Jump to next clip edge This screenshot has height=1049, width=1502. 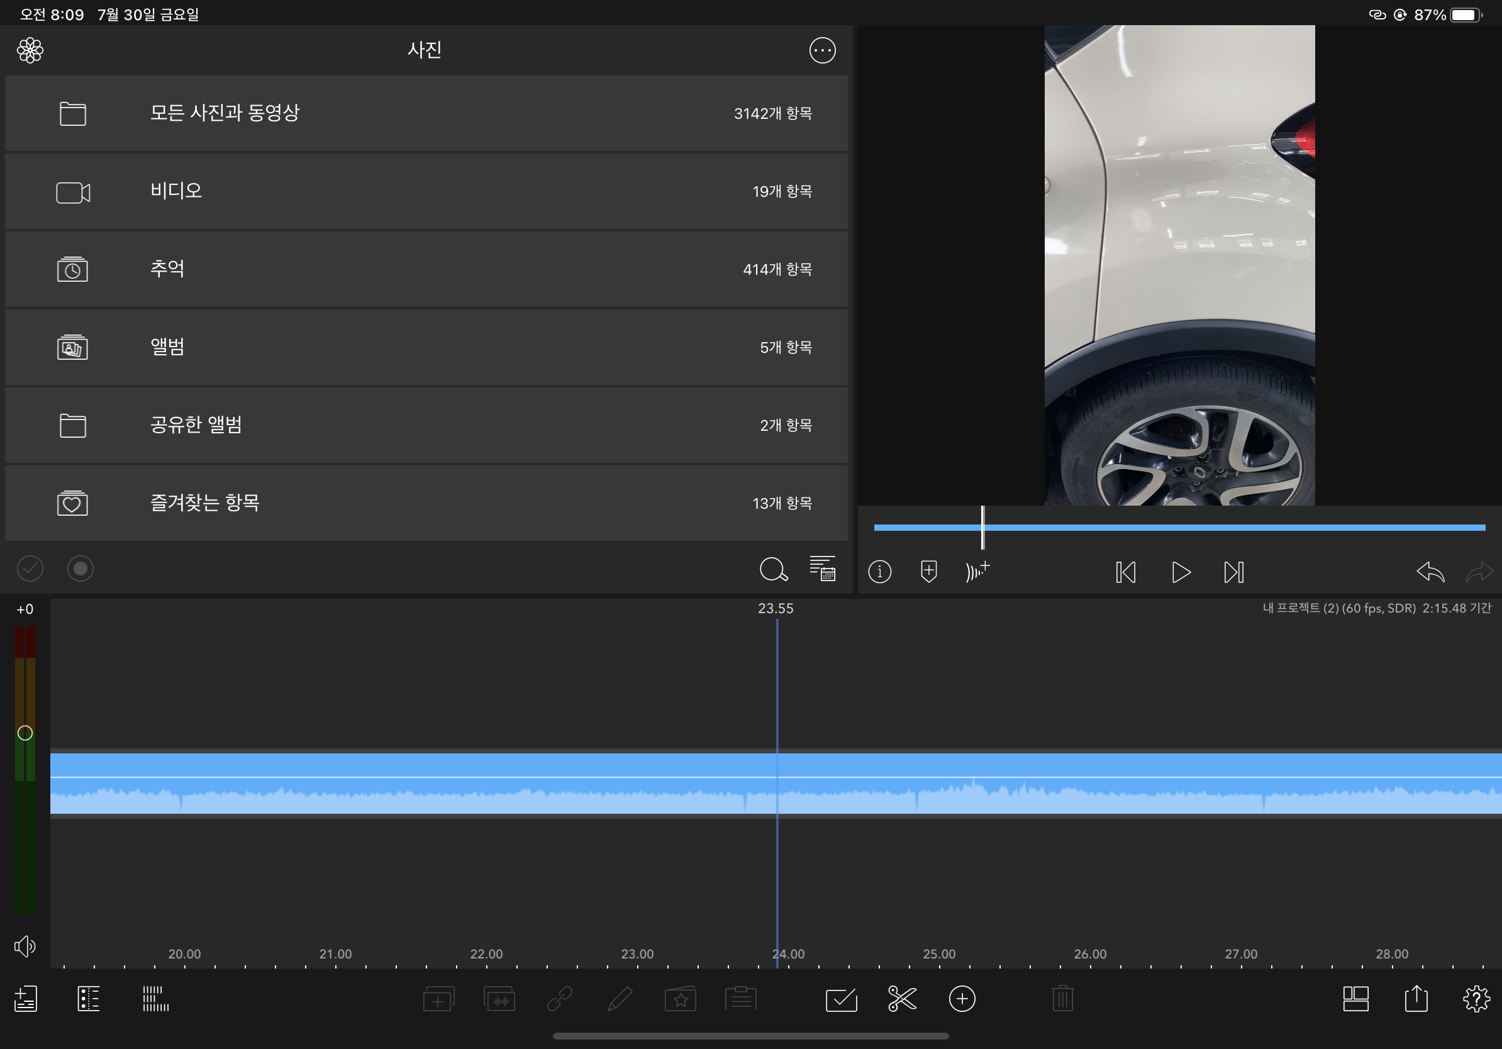[1234, 572]
